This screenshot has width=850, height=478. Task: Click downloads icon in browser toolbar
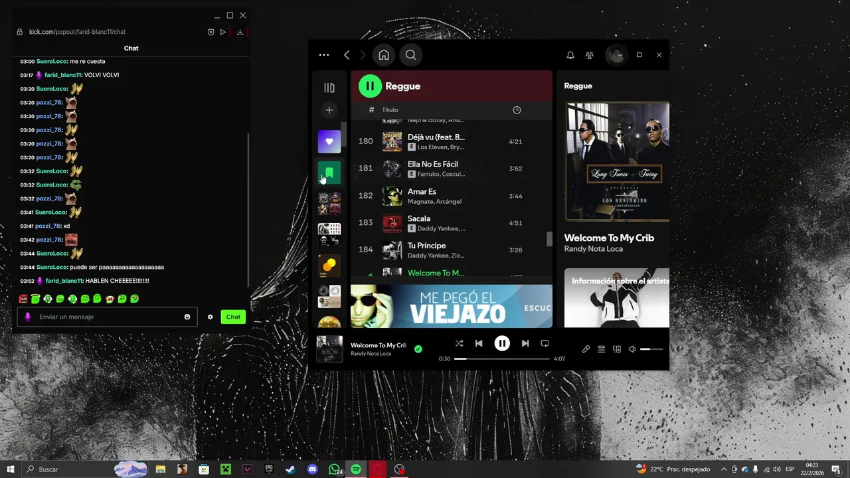click(x=240, y=32)
